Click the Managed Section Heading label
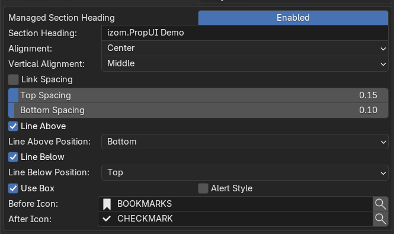Image resolution: width=394 pixels, height=234 pixels. 62,18
